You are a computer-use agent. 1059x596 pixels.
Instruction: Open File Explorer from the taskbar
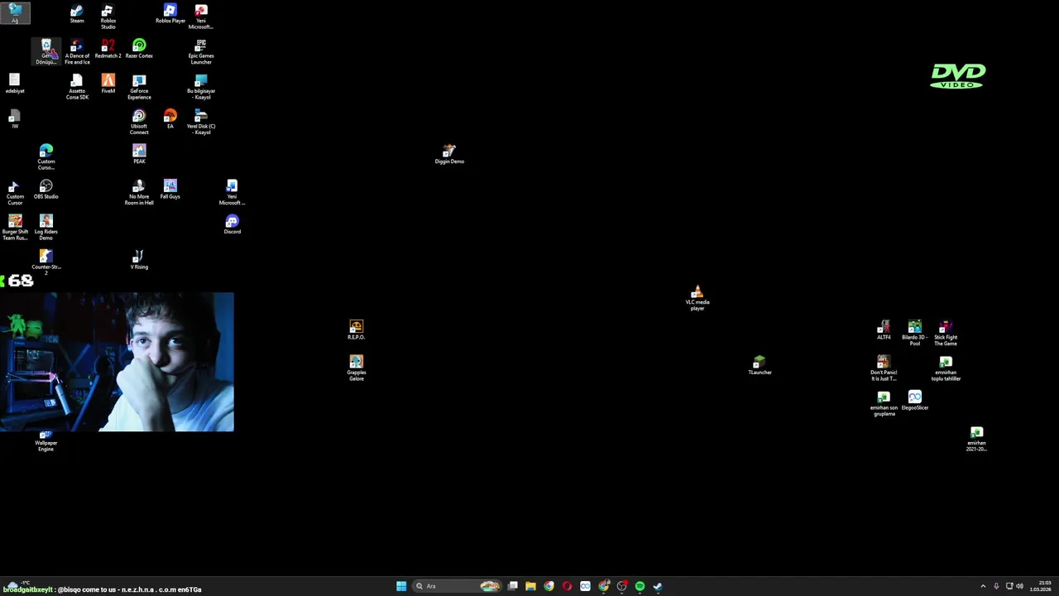(530, 586)
